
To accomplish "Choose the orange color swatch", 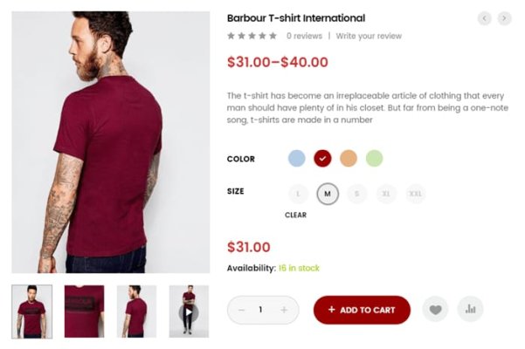I will click(349, 158).
